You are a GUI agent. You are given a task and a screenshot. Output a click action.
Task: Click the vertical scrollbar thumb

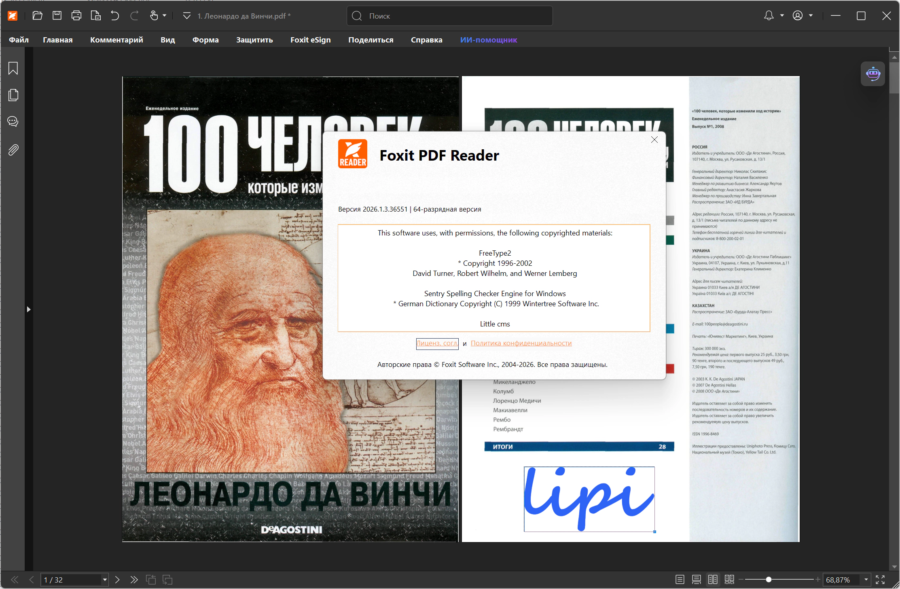(x=894, y=78)
